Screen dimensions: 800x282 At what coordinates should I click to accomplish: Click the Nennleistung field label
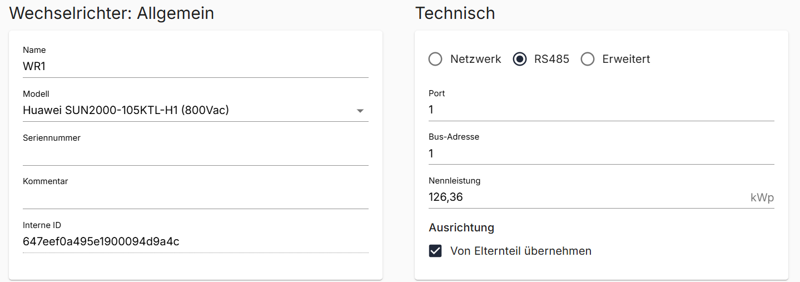pos(454,180)
